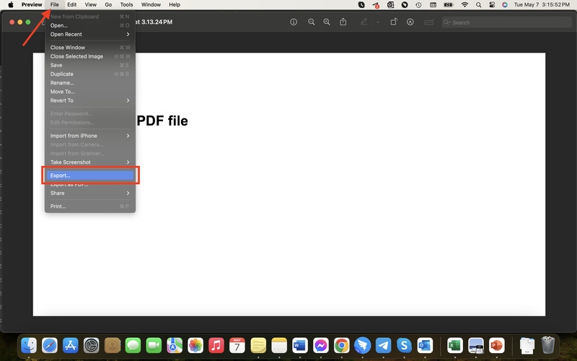Click the Wi-Fi status icon

464,5
